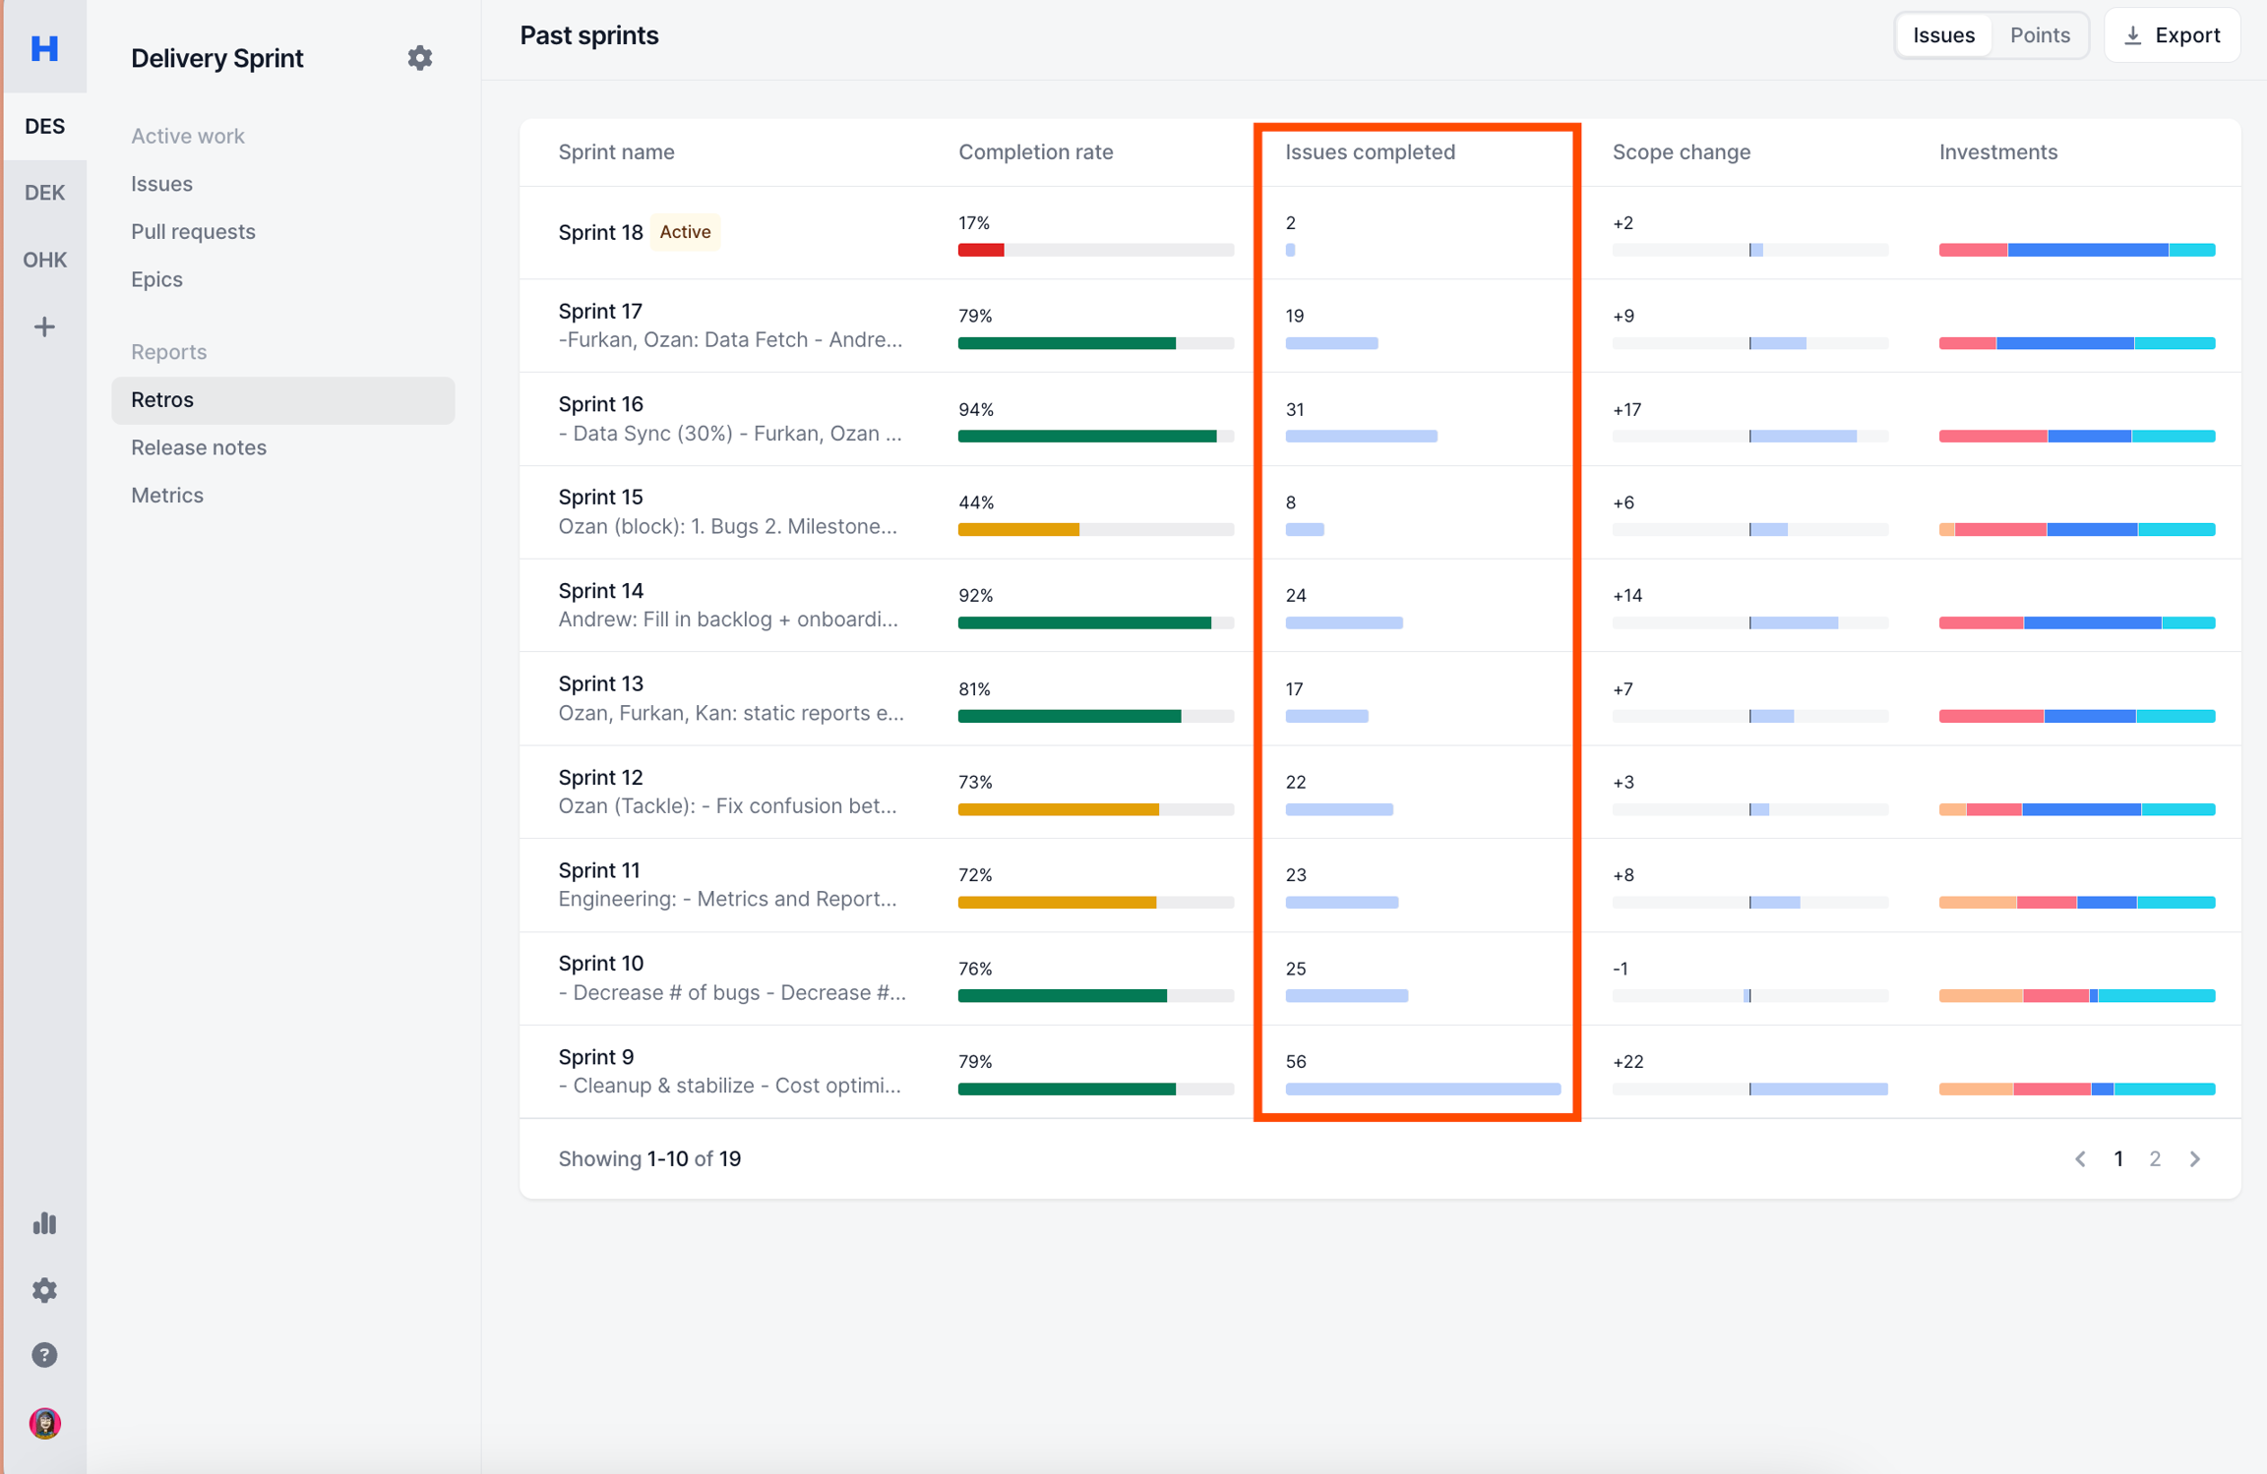
Task: Click the user avatar at bottom left
Action: pos(44,1422)
